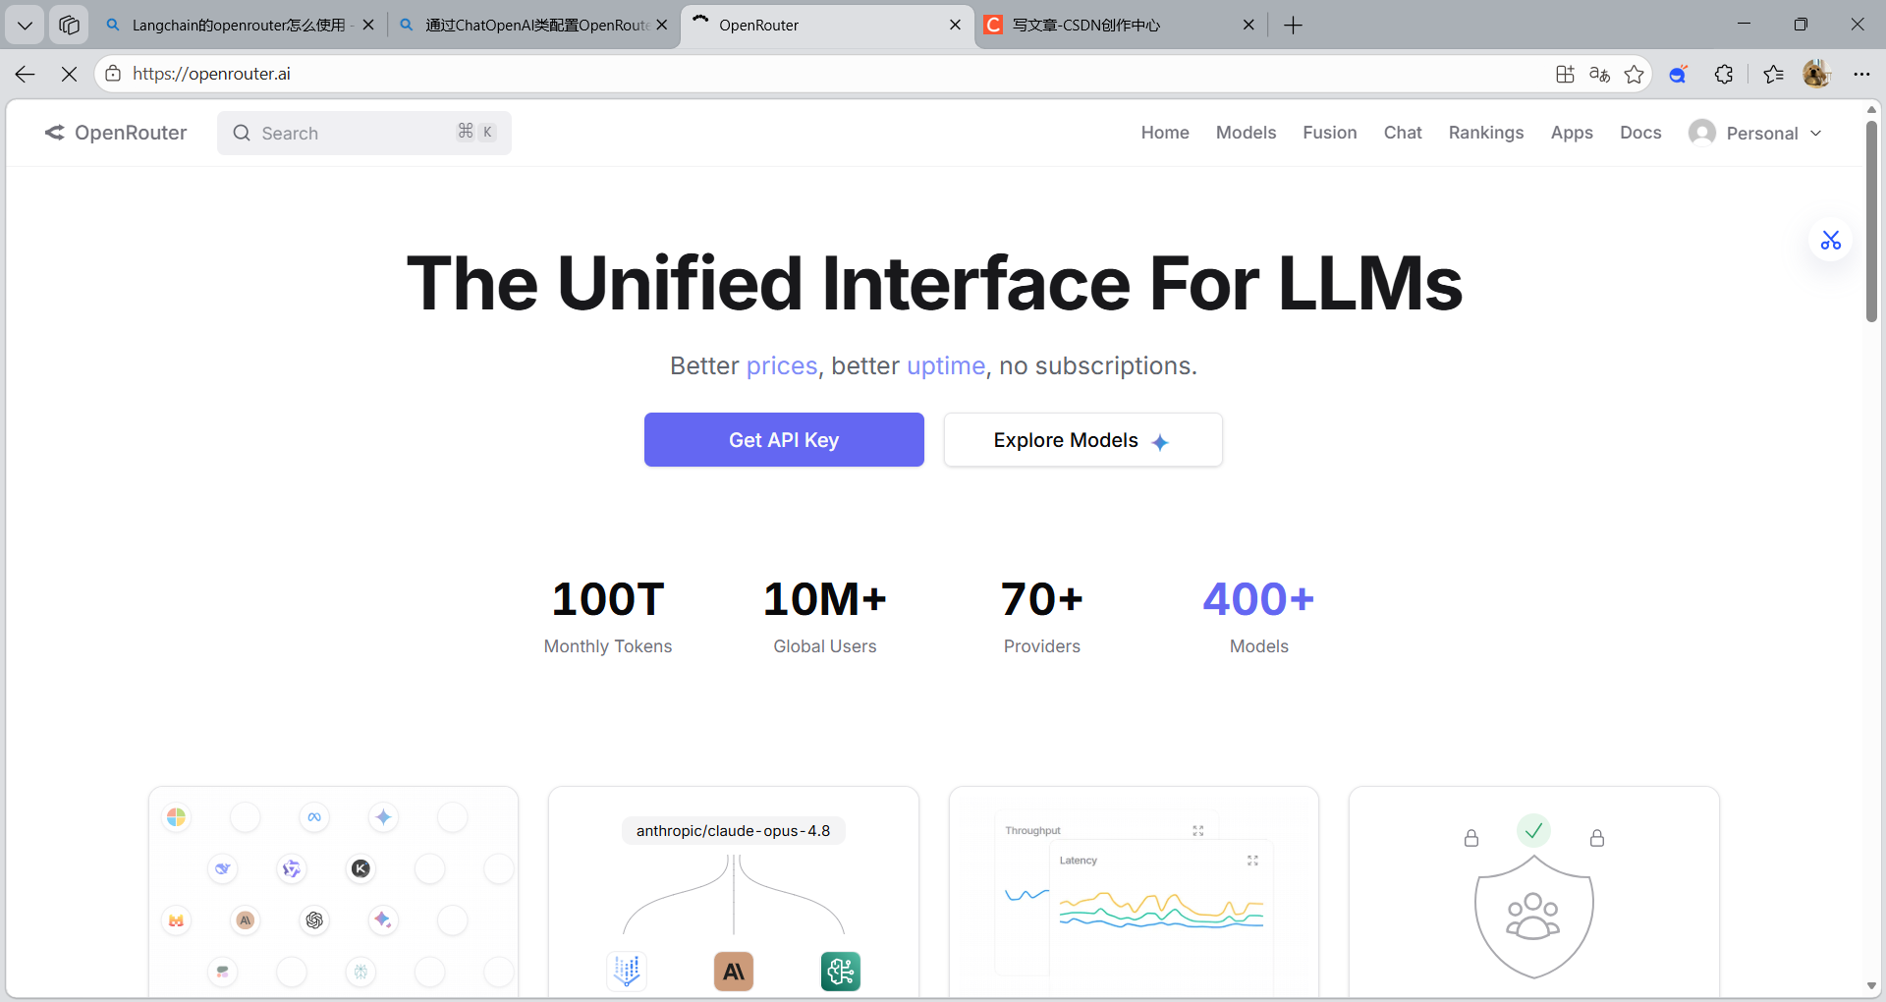1886x1002 pixels.
Task: Click the scrollbar down arrow
Action: coord(1871,985)
